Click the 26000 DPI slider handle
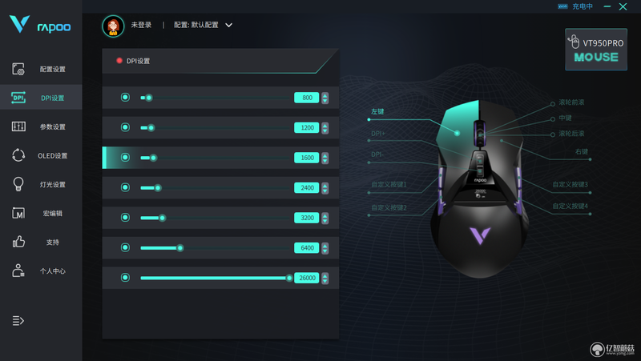 click(x=289, y=278)
